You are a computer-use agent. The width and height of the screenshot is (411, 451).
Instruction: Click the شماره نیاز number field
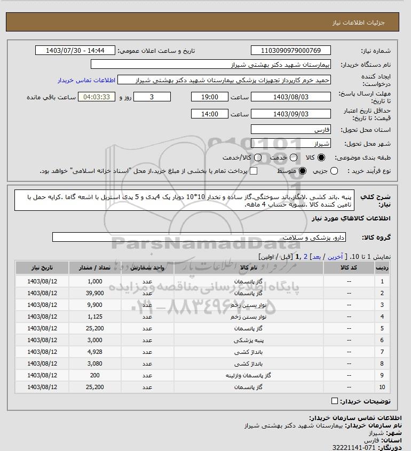point(291,50)
